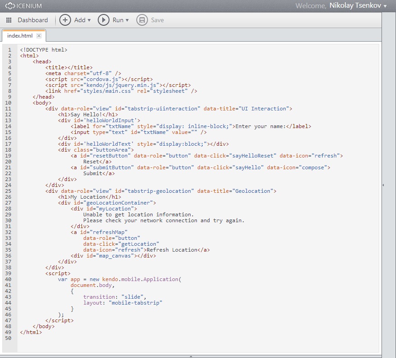Expand the bottom panel arrow

pyautogui.click(x=191, y=356)
